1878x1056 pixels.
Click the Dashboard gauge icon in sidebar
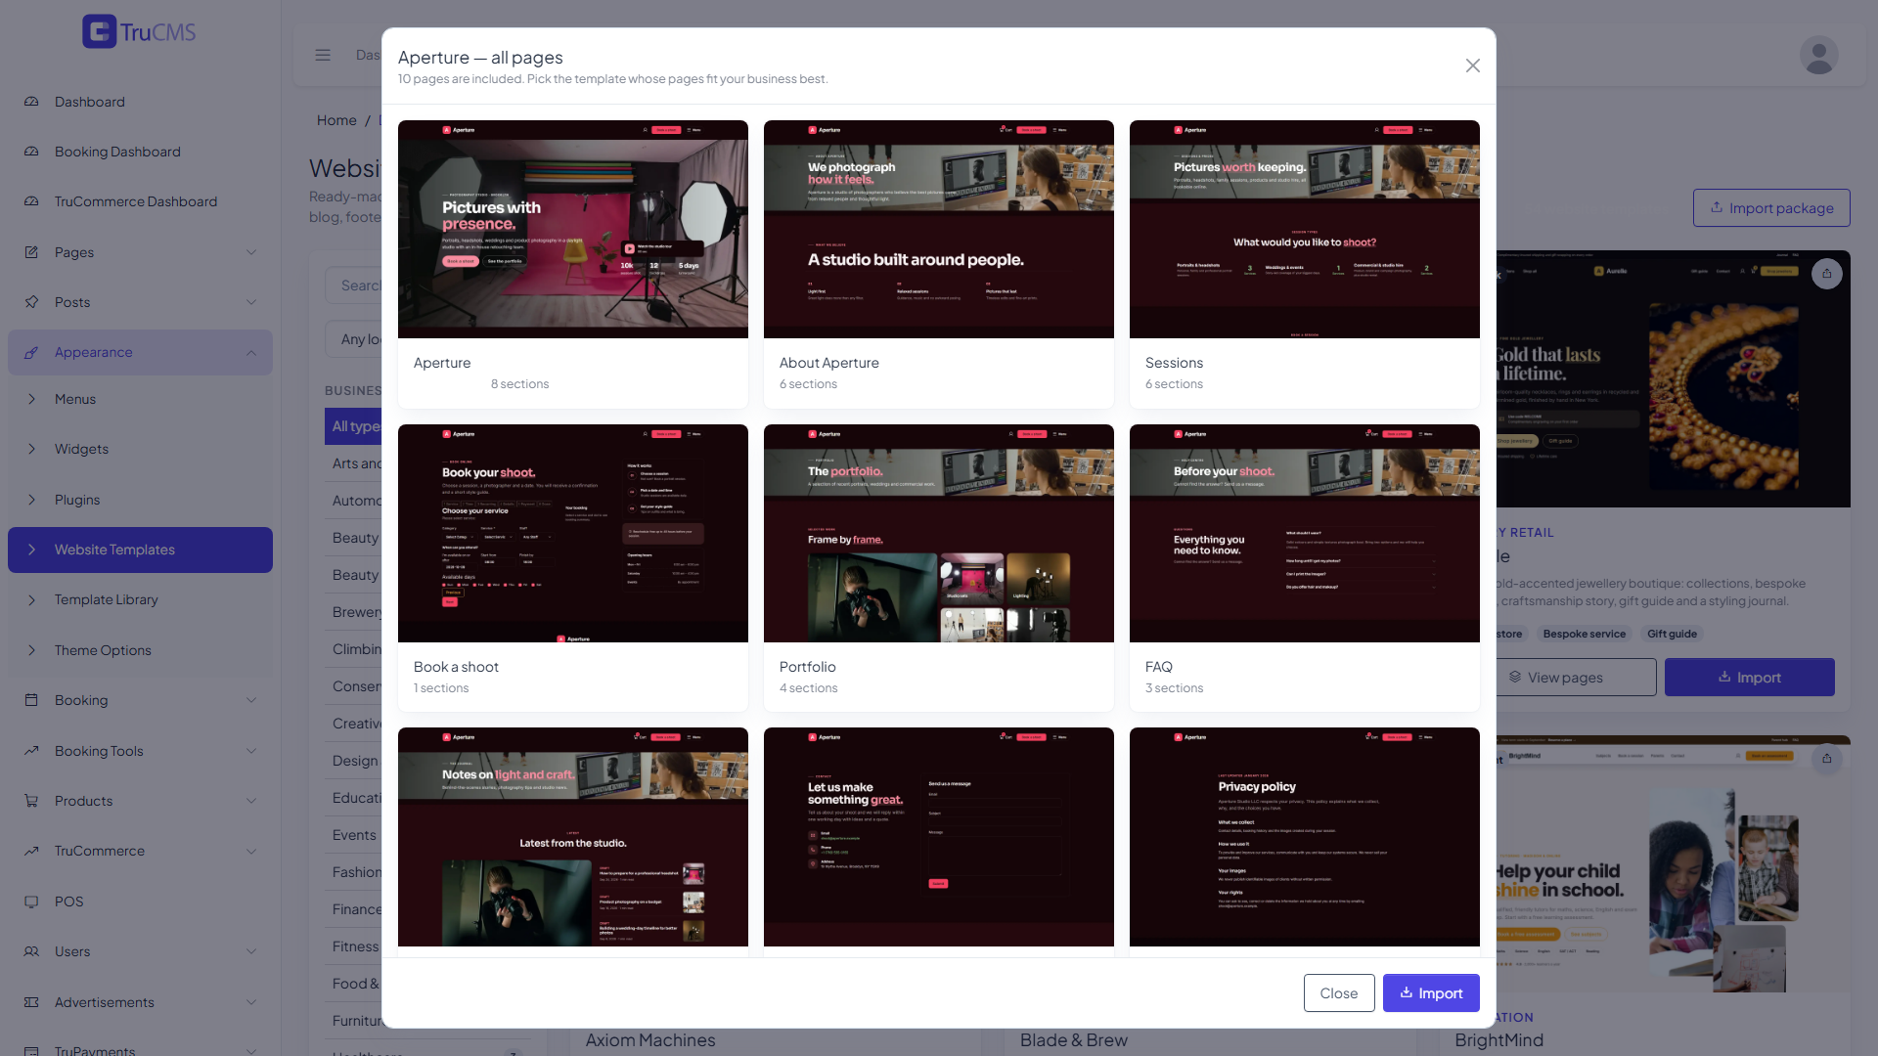31,102
